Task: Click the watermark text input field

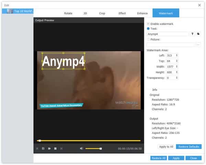Action: [x=168, y=34]
